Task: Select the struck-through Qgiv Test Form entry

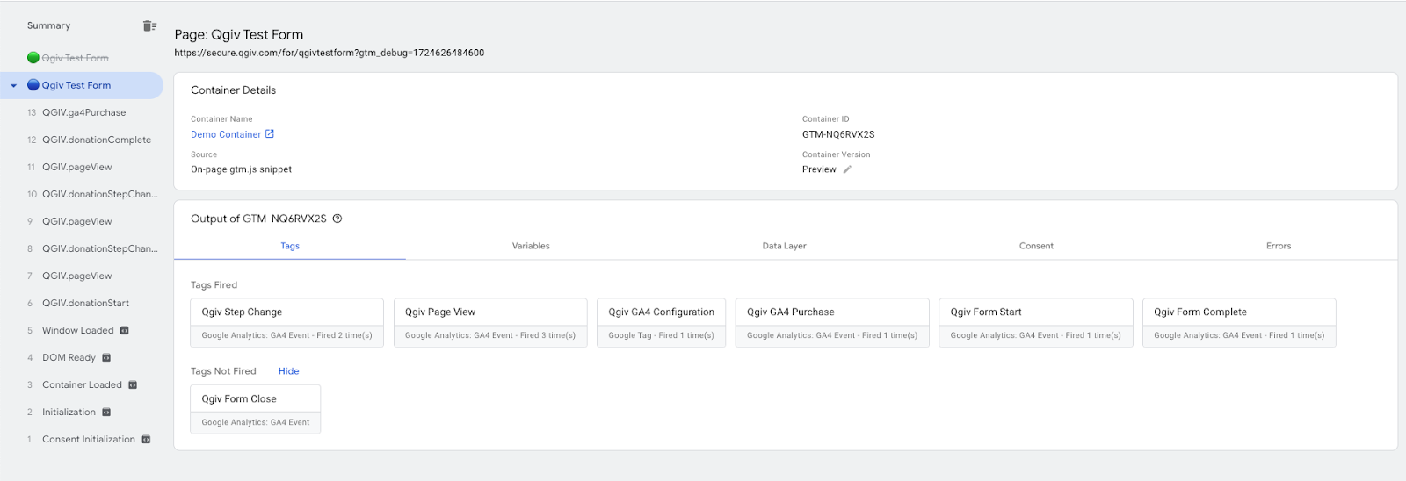Action: coord(76,58)
